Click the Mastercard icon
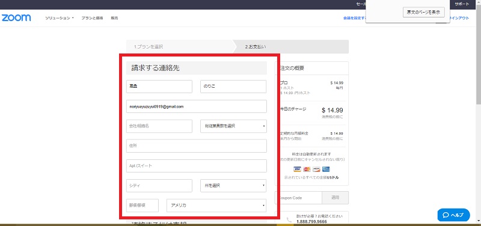The width and height of the screenshot is (481, 226). pyautogui.click(x=307, y=169)
